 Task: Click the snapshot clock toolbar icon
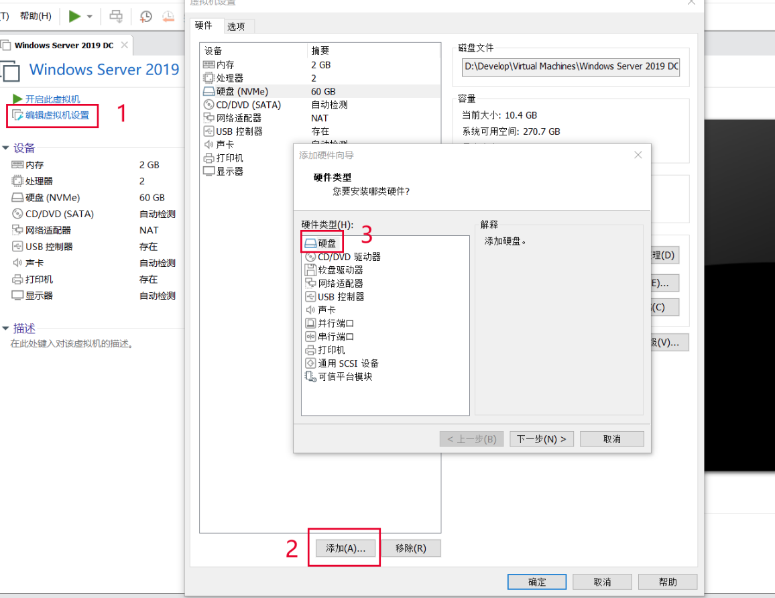click(x=145, y=16)
